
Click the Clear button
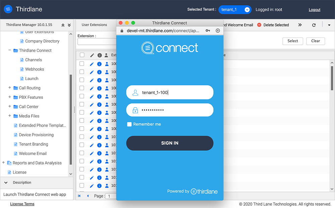316,41
